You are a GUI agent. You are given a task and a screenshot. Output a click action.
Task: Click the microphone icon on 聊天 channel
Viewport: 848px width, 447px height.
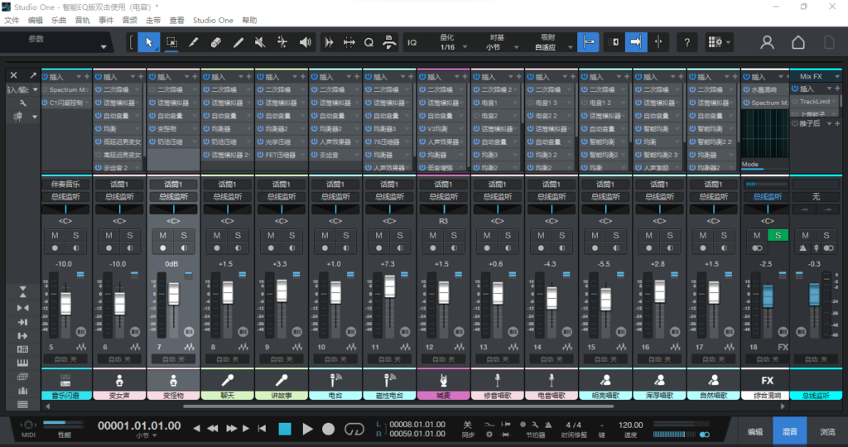click(228, 380)
